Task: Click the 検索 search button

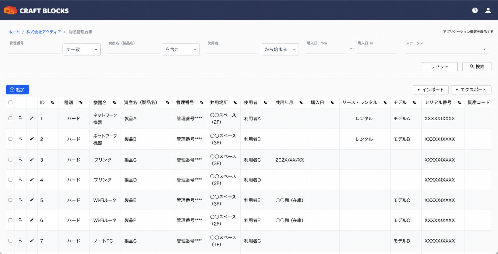Action: click(x=477, y=67)
